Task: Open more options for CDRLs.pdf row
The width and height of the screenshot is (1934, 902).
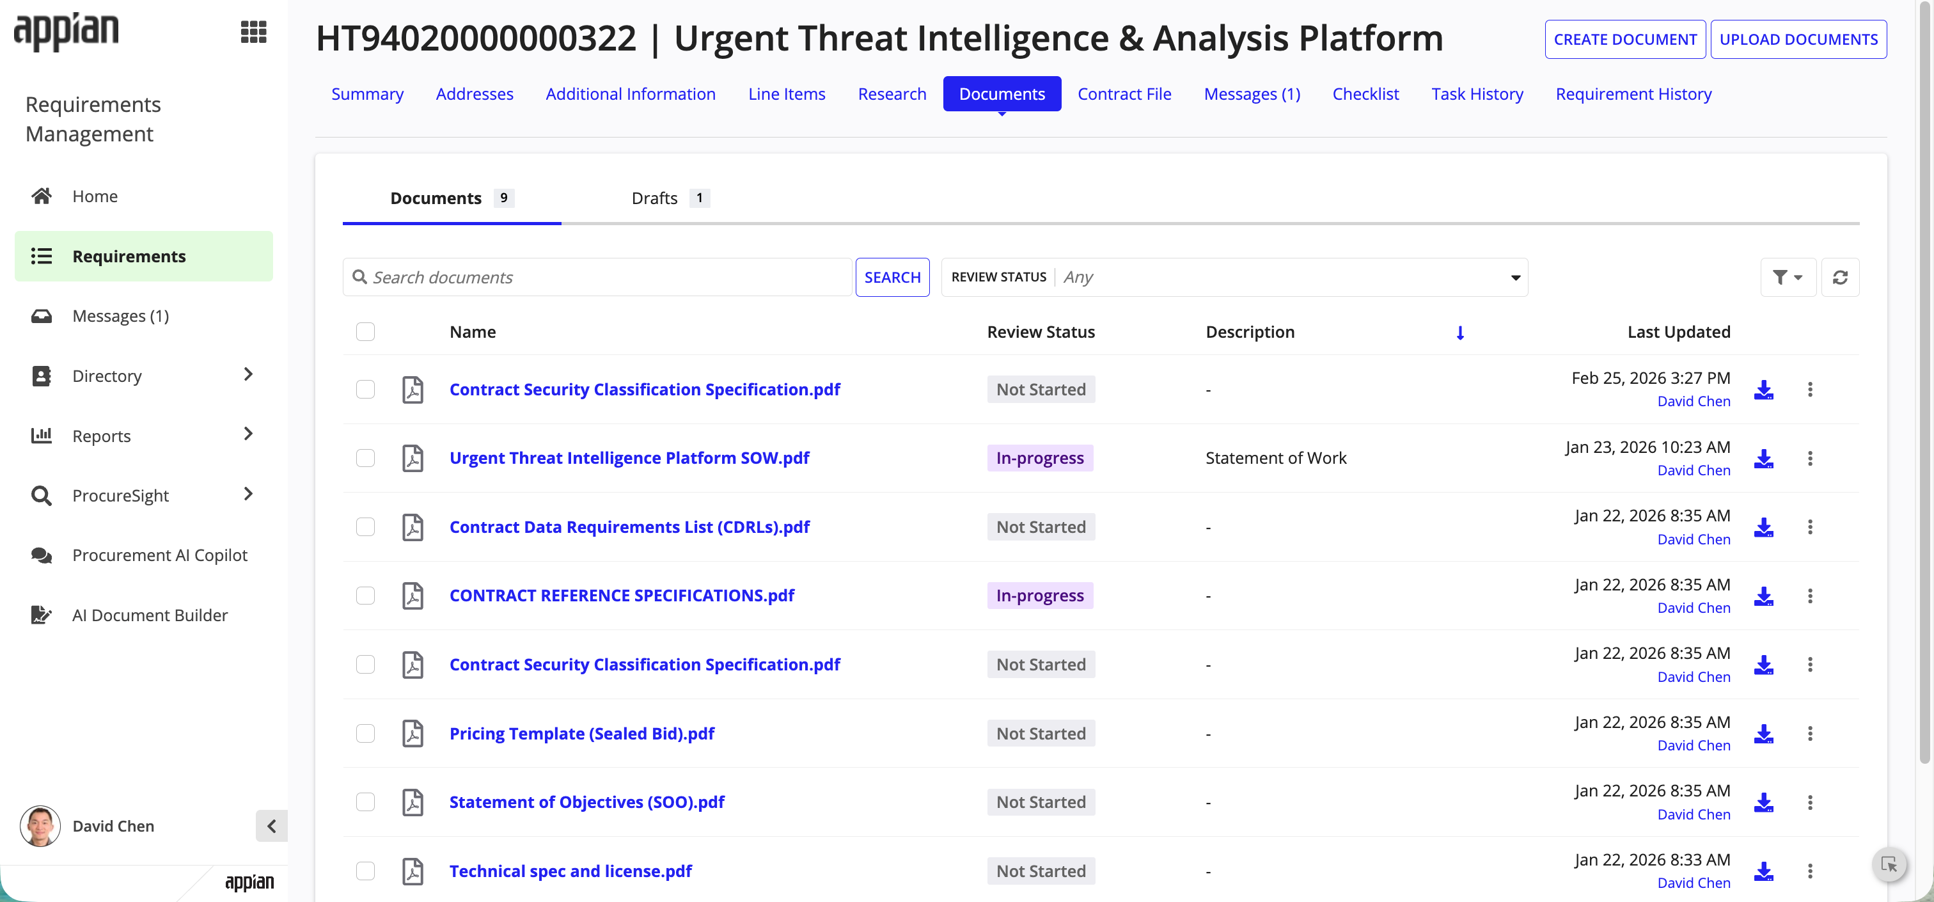Action: tap(1810, 527)
